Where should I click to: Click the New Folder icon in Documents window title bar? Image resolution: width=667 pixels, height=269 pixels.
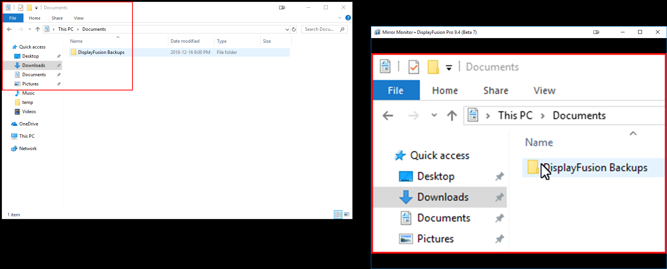pos(29,8)
